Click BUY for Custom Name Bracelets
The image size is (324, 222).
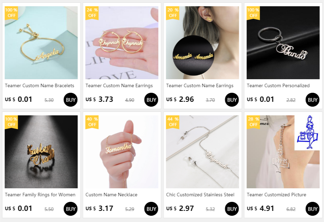pos(71,100)
